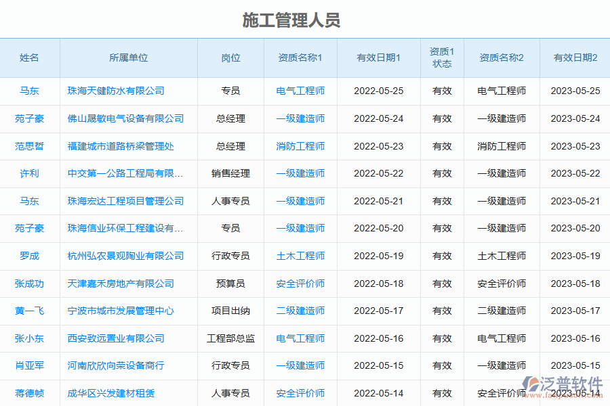Select the 罗成 name link
The height and width of the screenshot is (406, 610).
pyautogui.click(x=29, y=256)
